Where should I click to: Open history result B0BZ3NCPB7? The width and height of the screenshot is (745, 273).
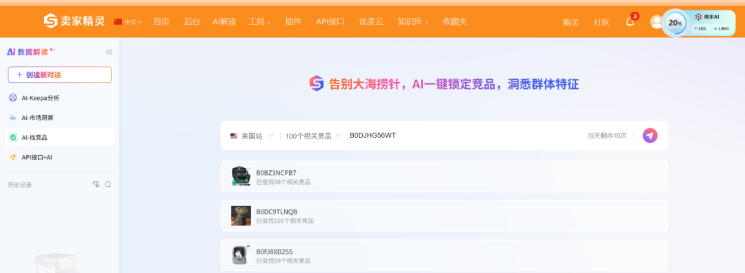(444, 176)
